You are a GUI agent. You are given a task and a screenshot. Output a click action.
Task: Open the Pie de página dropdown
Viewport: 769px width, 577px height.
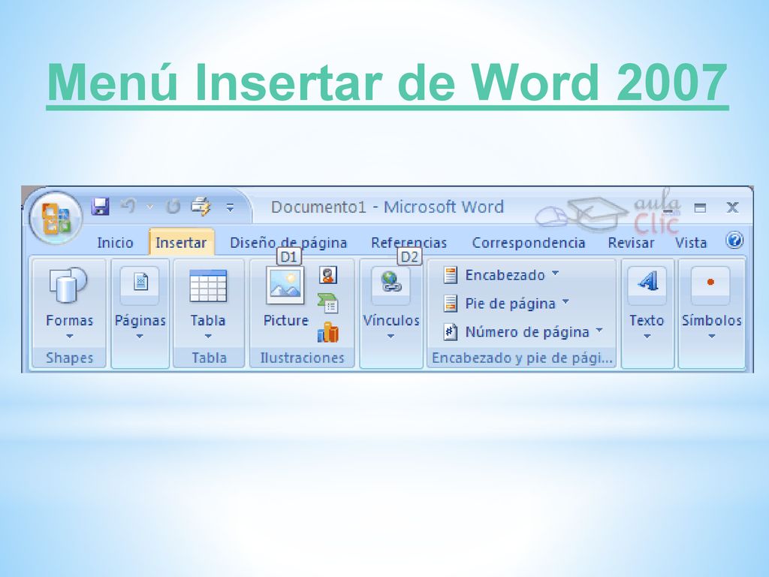565,302
